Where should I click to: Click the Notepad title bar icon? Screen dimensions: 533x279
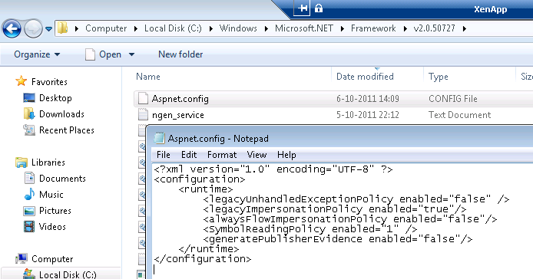click(x=159, y=138)
